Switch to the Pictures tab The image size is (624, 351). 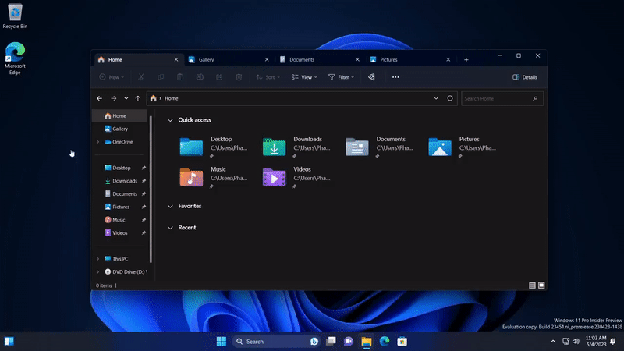pos(388,59)
